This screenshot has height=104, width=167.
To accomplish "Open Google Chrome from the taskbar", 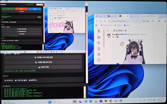I will (x=111, y=101).
